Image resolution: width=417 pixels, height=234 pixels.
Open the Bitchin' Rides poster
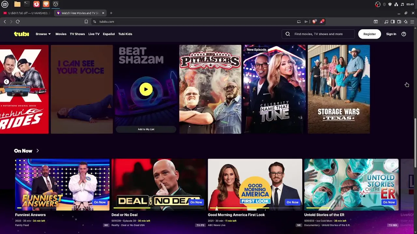(24, 89)
